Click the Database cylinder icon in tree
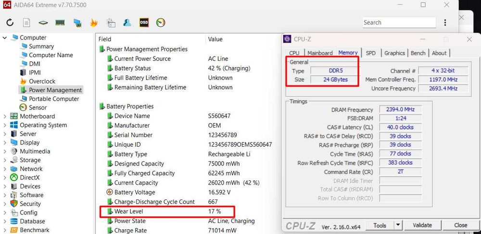 (14, 221)
